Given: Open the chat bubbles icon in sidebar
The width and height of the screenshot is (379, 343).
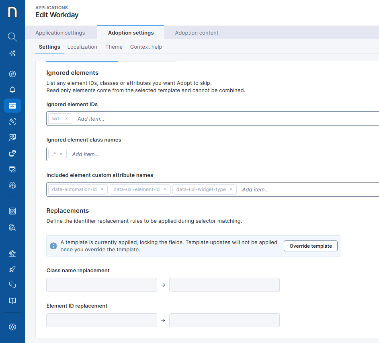Looking at the screenshot, I should [12, 285].
